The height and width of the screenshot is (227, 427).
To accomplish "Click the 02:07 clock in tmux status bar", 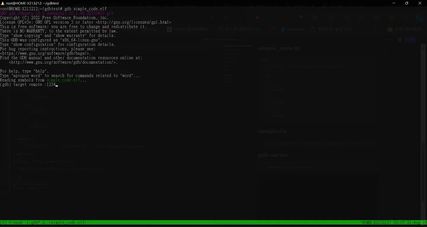I will coord(399,222).
